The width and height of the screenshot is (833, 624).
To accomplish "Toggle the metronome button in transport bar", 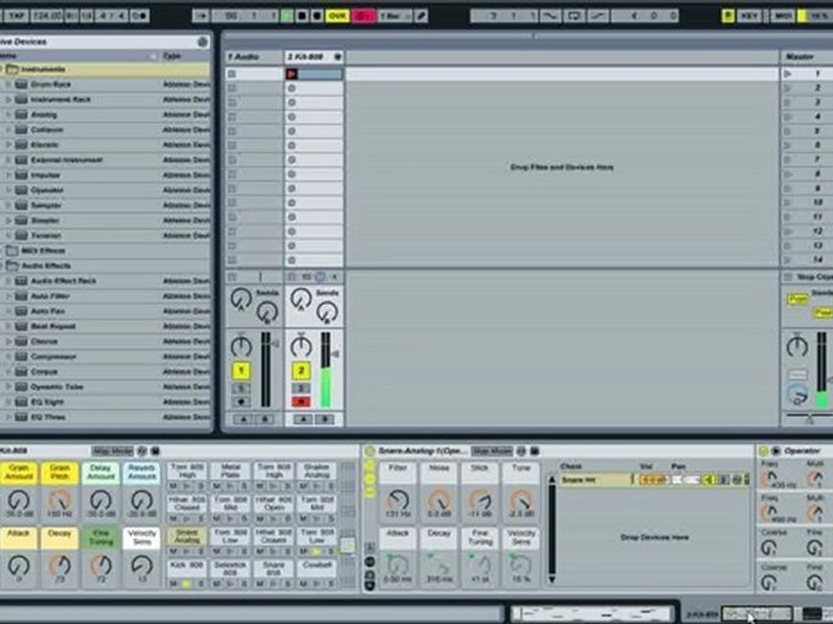I will tap(141, 16).
